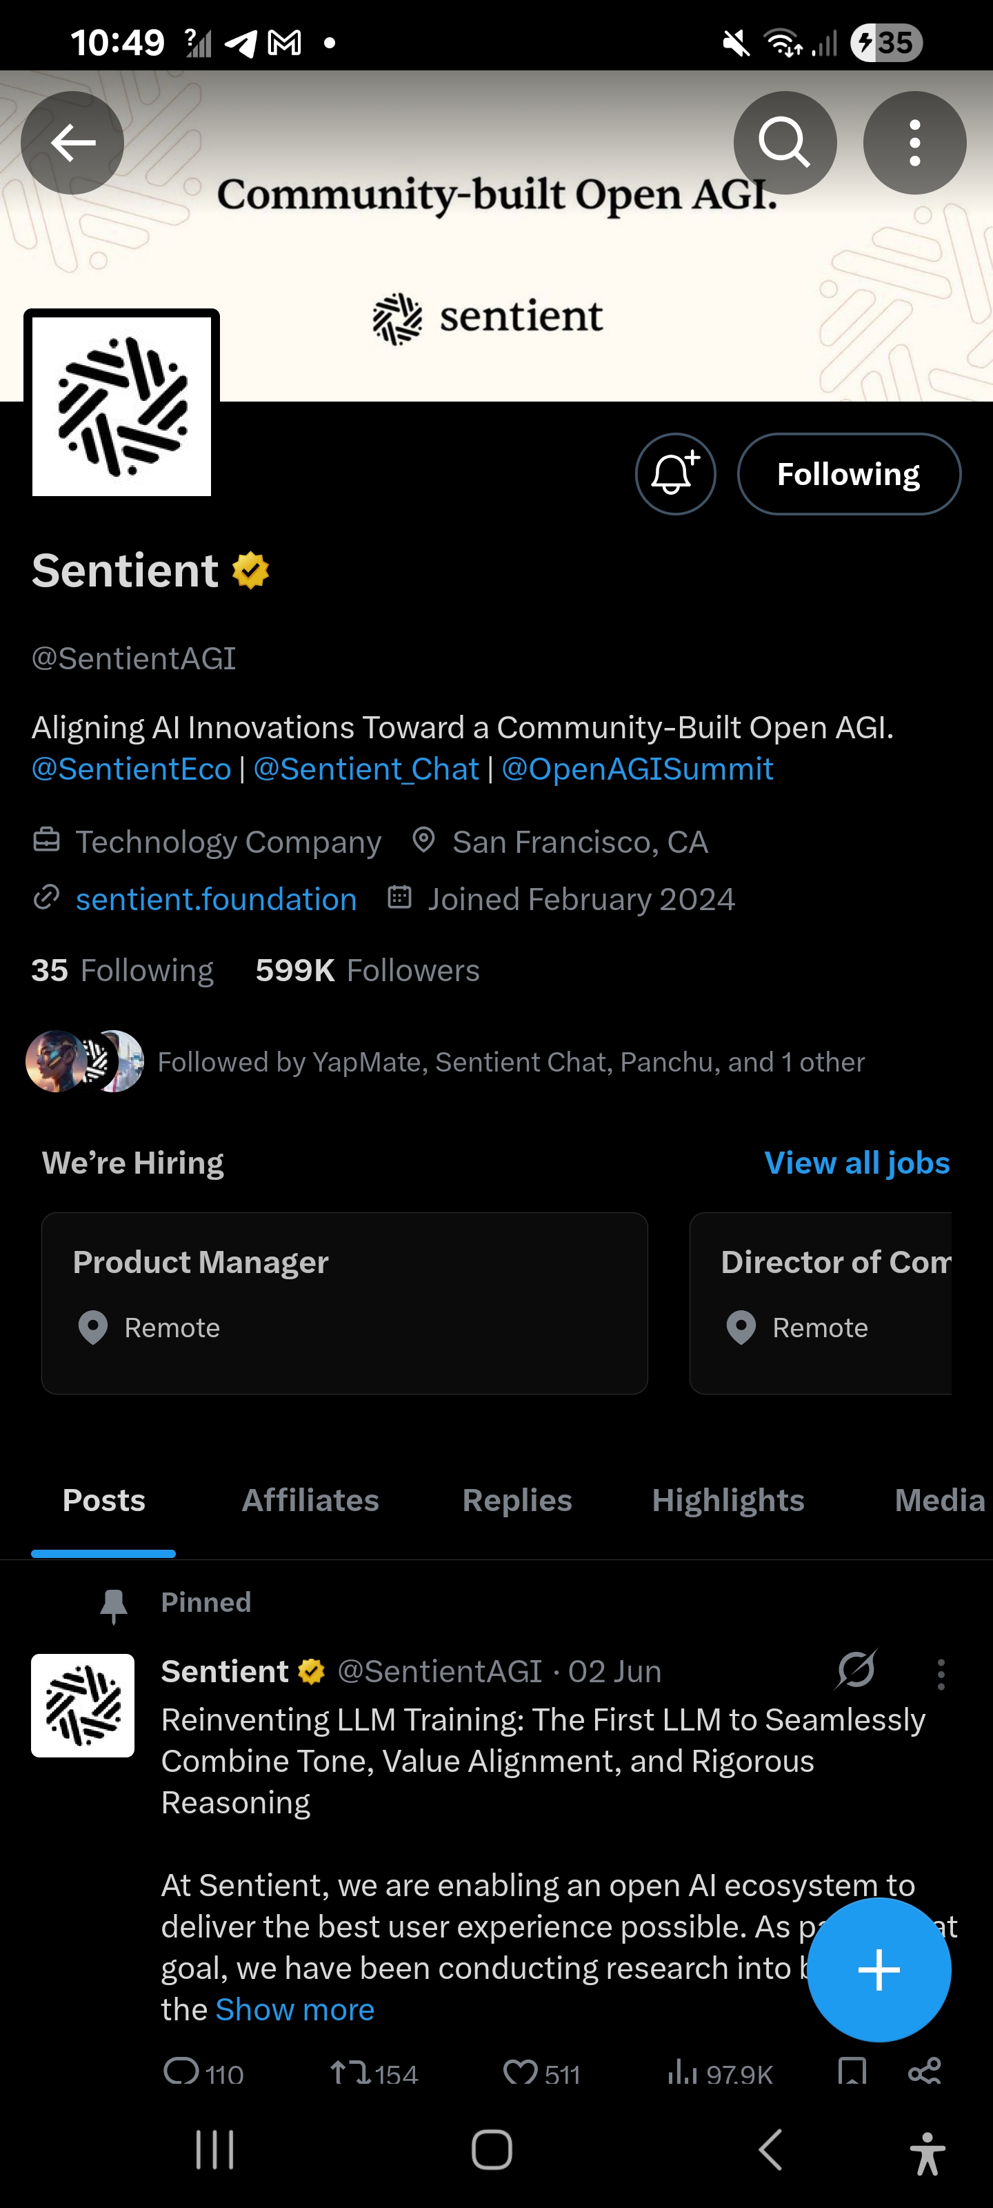Like the pinned post heart icon

point(520,2073)
